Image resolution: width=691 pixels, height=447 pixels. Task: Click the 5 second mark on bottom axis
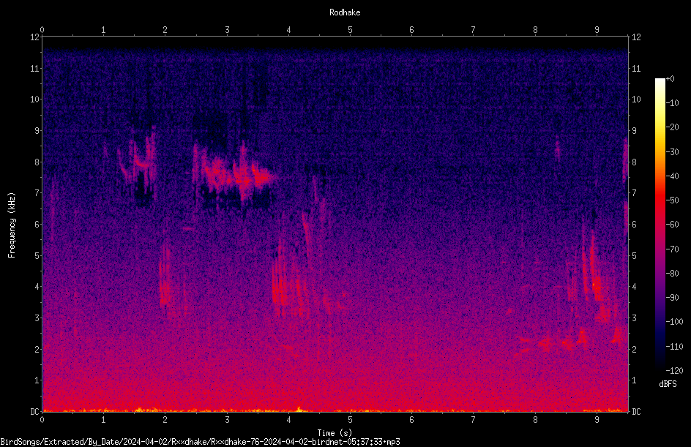pos(350,420)
